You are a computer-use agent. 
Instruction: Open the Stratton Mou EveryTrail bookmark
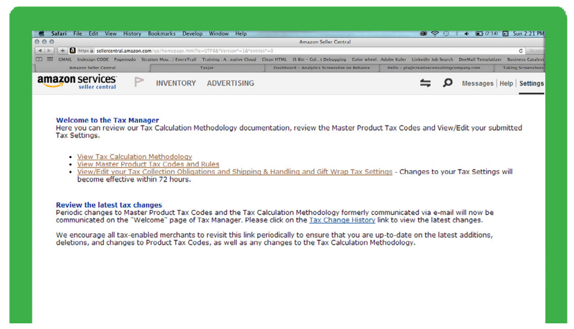coord(169,59)
